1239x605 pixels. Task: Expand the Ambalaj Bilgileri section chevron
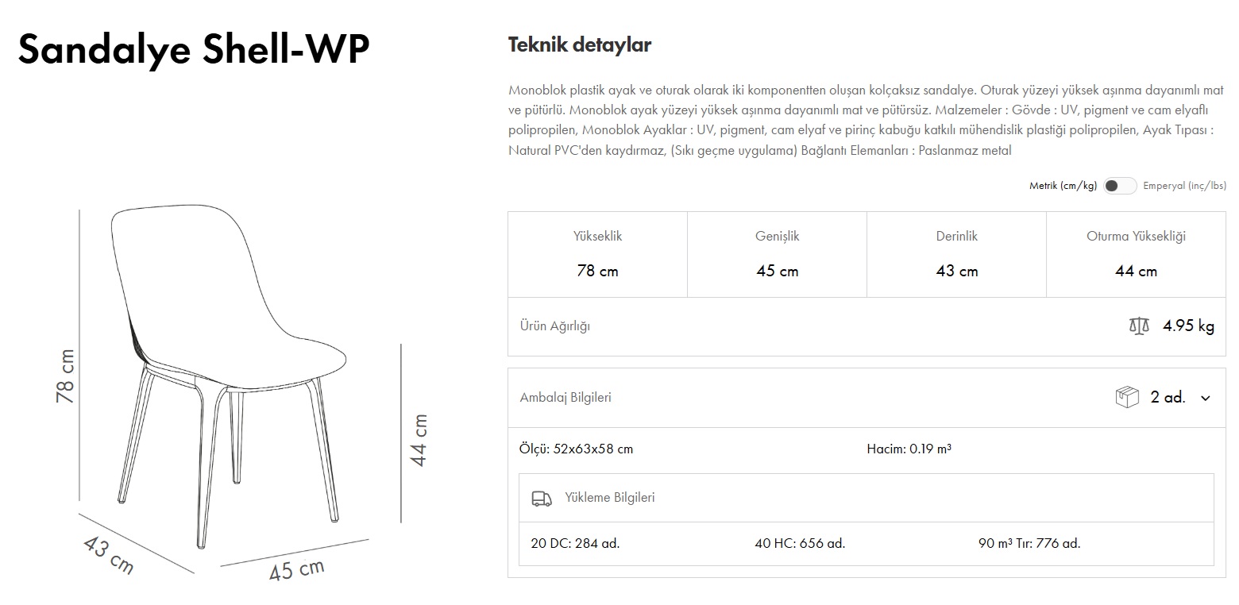[x=1206, y=398]
